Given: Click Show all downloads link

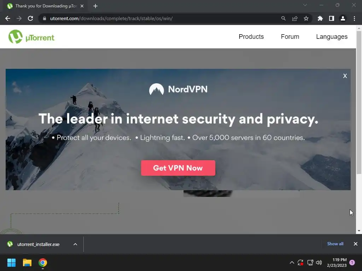Looking at the screenshot, I should pos(335,244).
